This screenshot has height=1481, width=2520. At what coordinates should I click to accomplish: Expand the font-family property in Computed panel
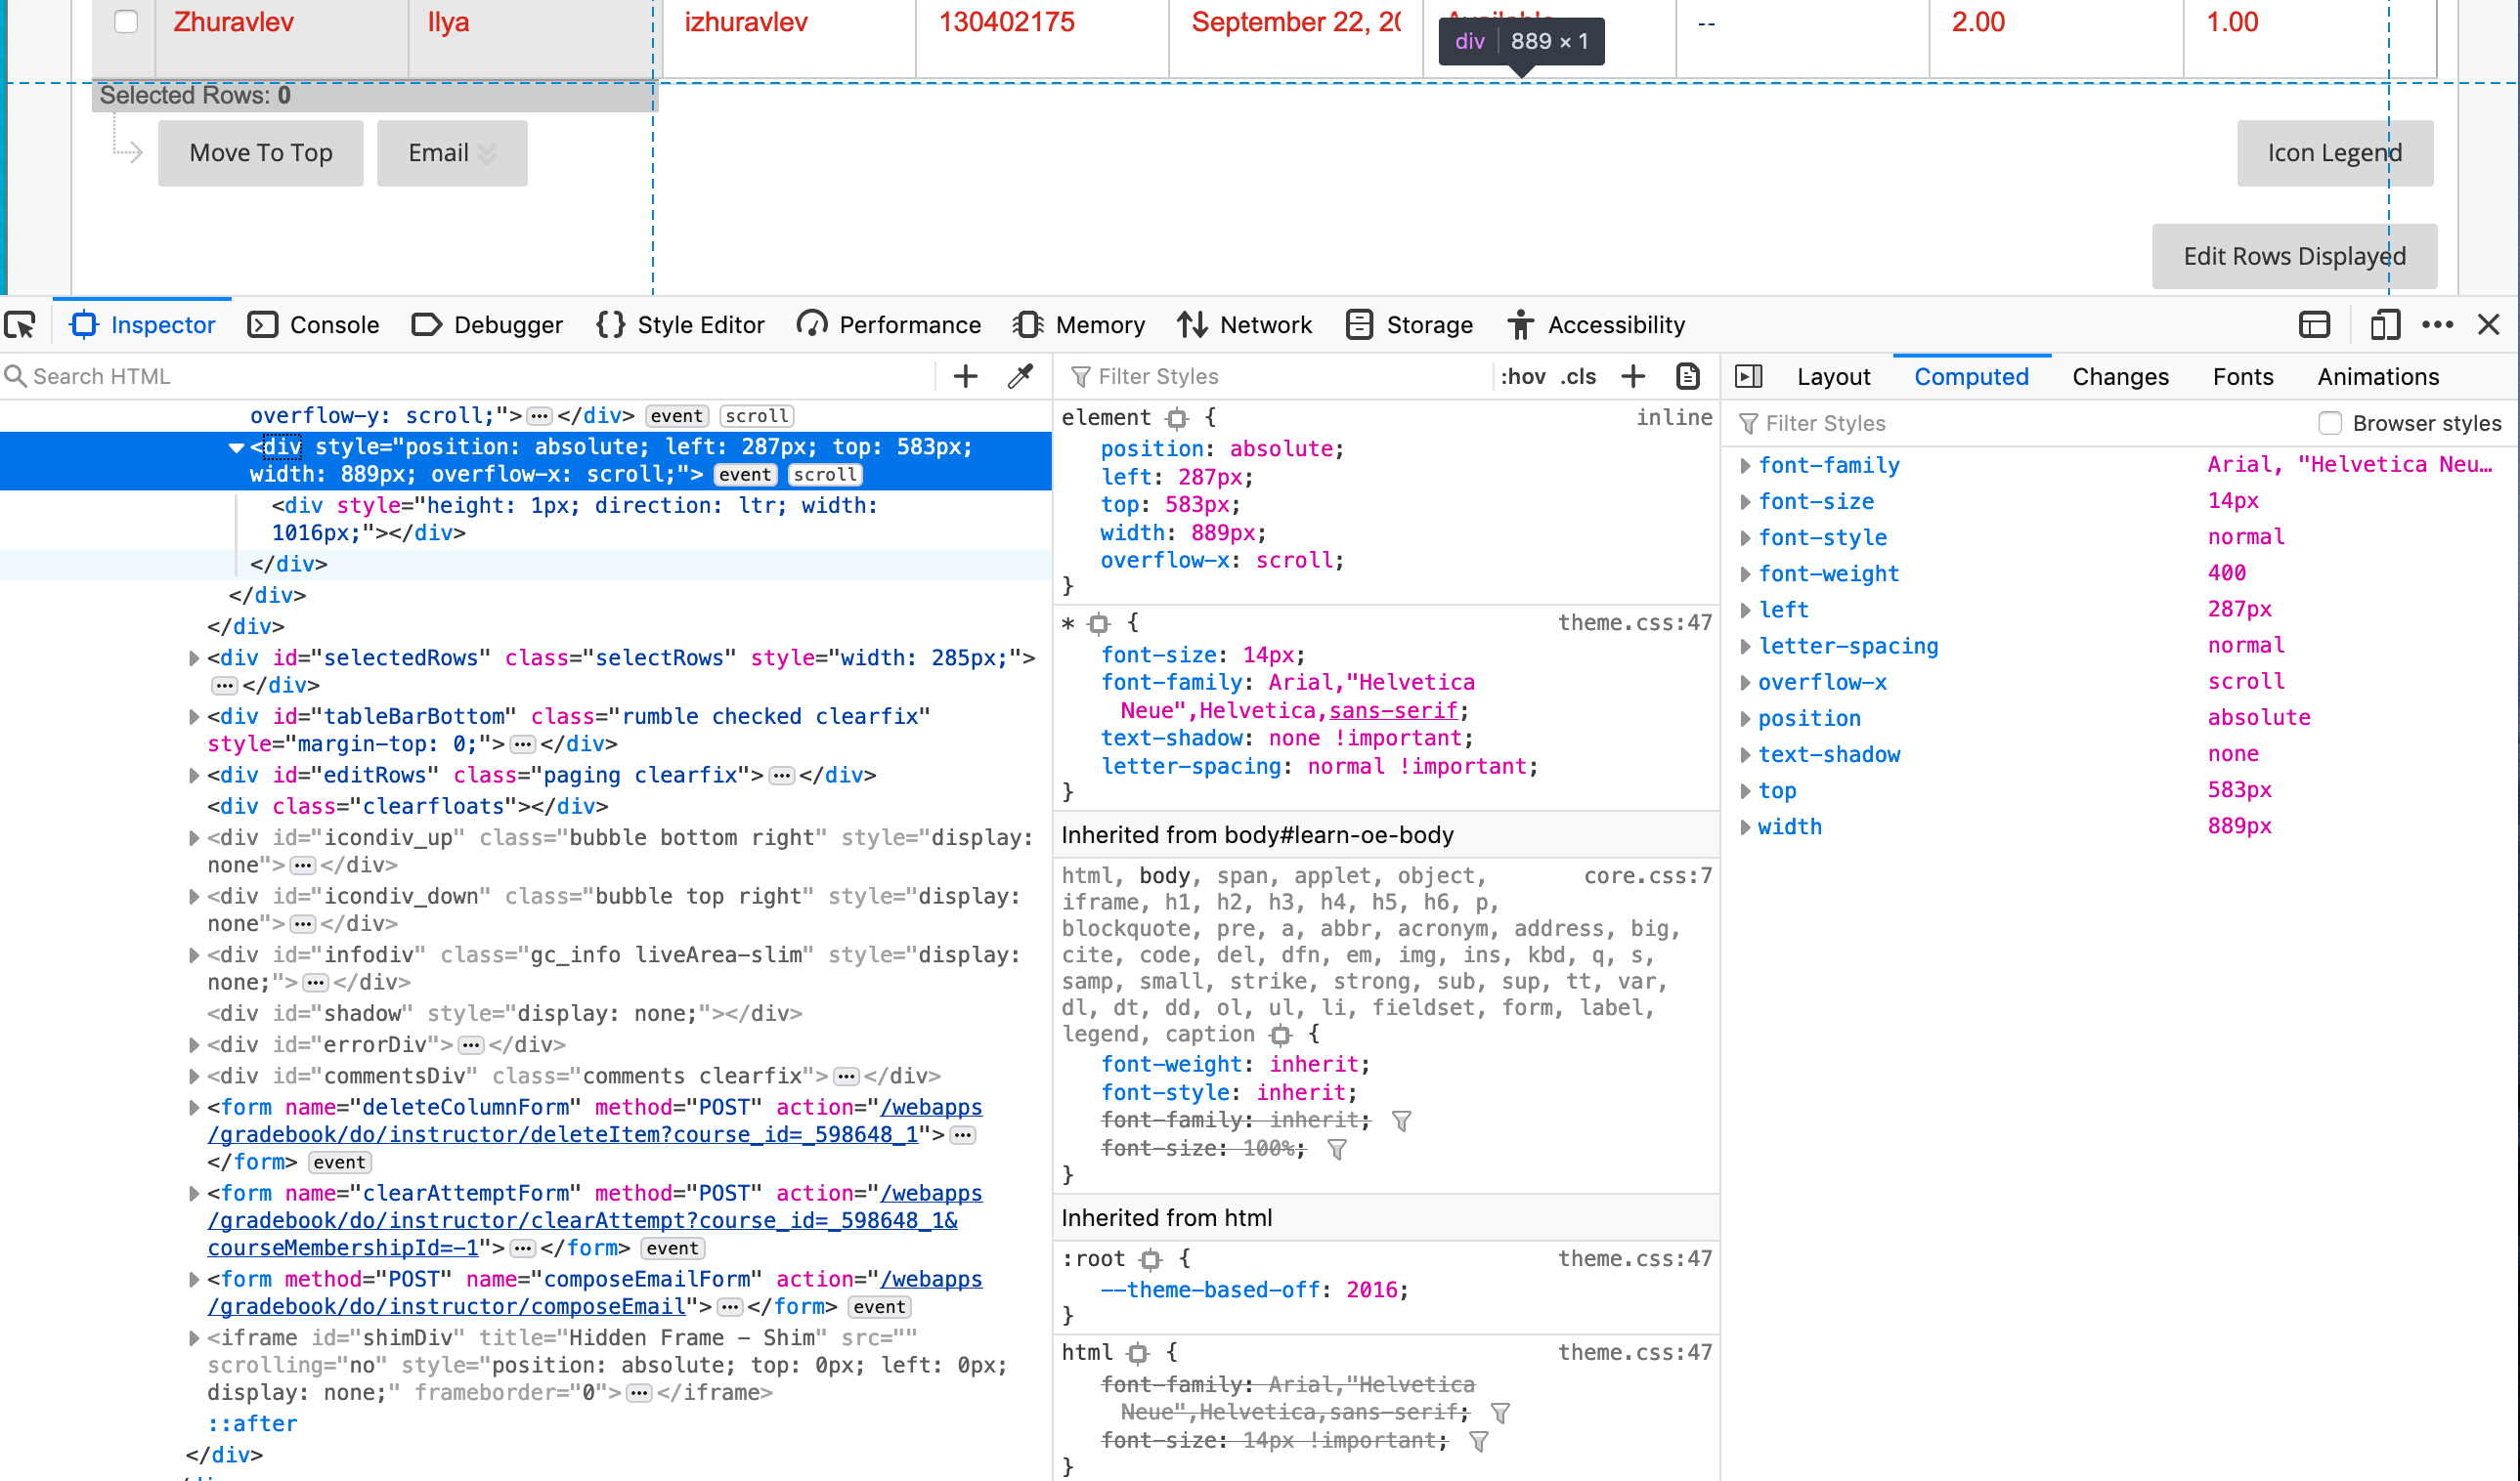click(1747, 465)
